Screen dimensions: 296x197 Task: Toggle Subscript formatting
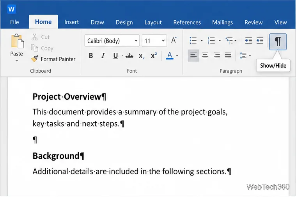point(142,56)
